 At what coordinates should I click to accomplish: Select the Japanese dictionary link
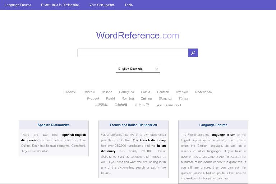(x=121, y=105)
